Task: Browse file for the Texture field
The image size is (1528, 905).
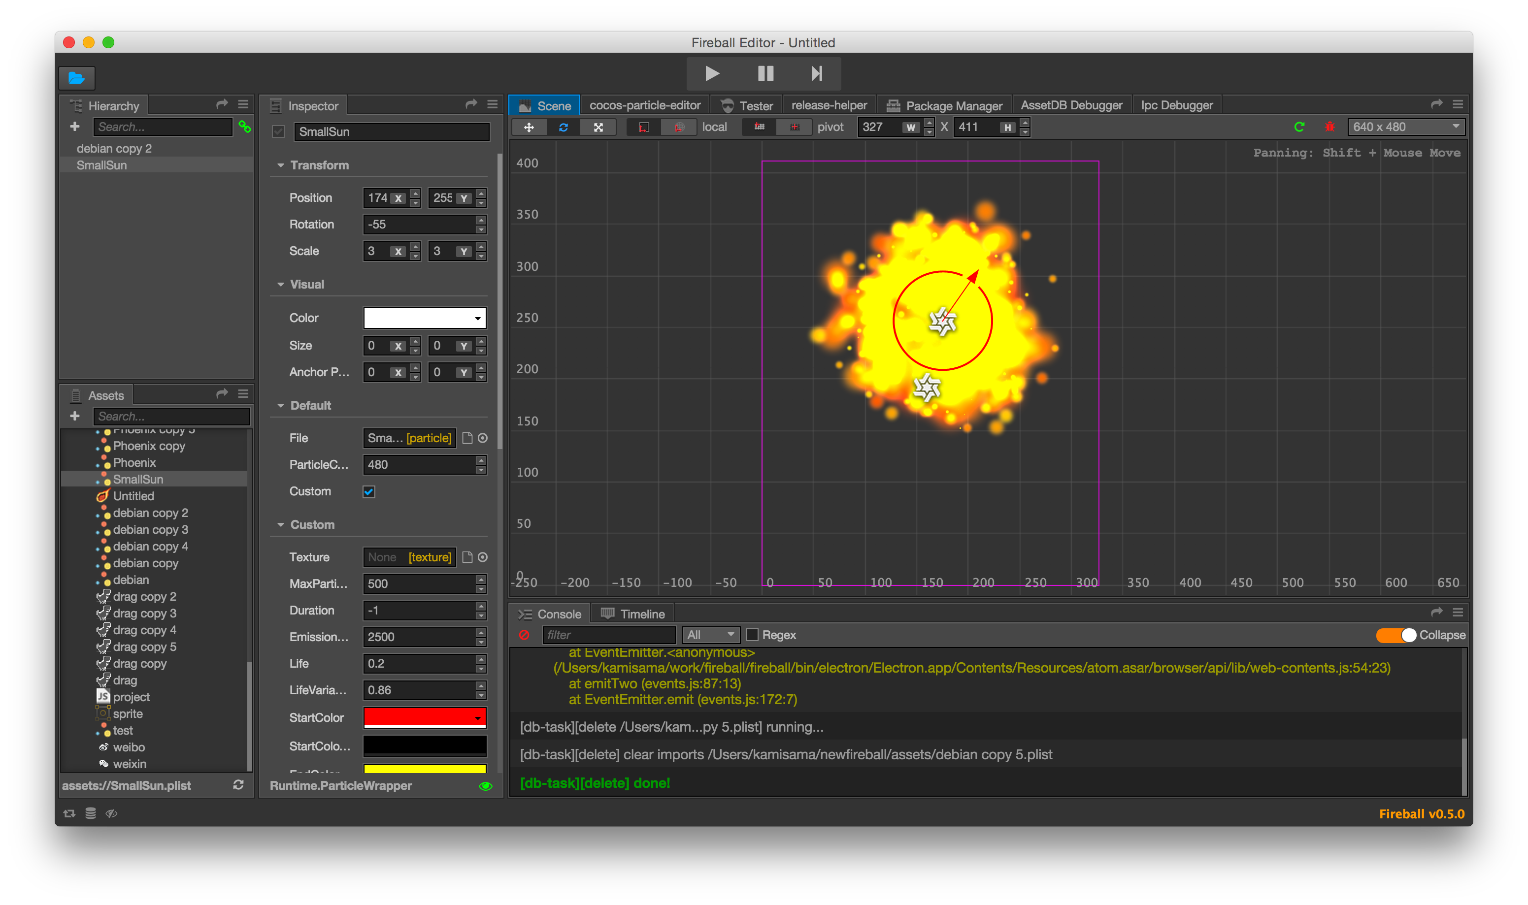Action: point(467,557)
